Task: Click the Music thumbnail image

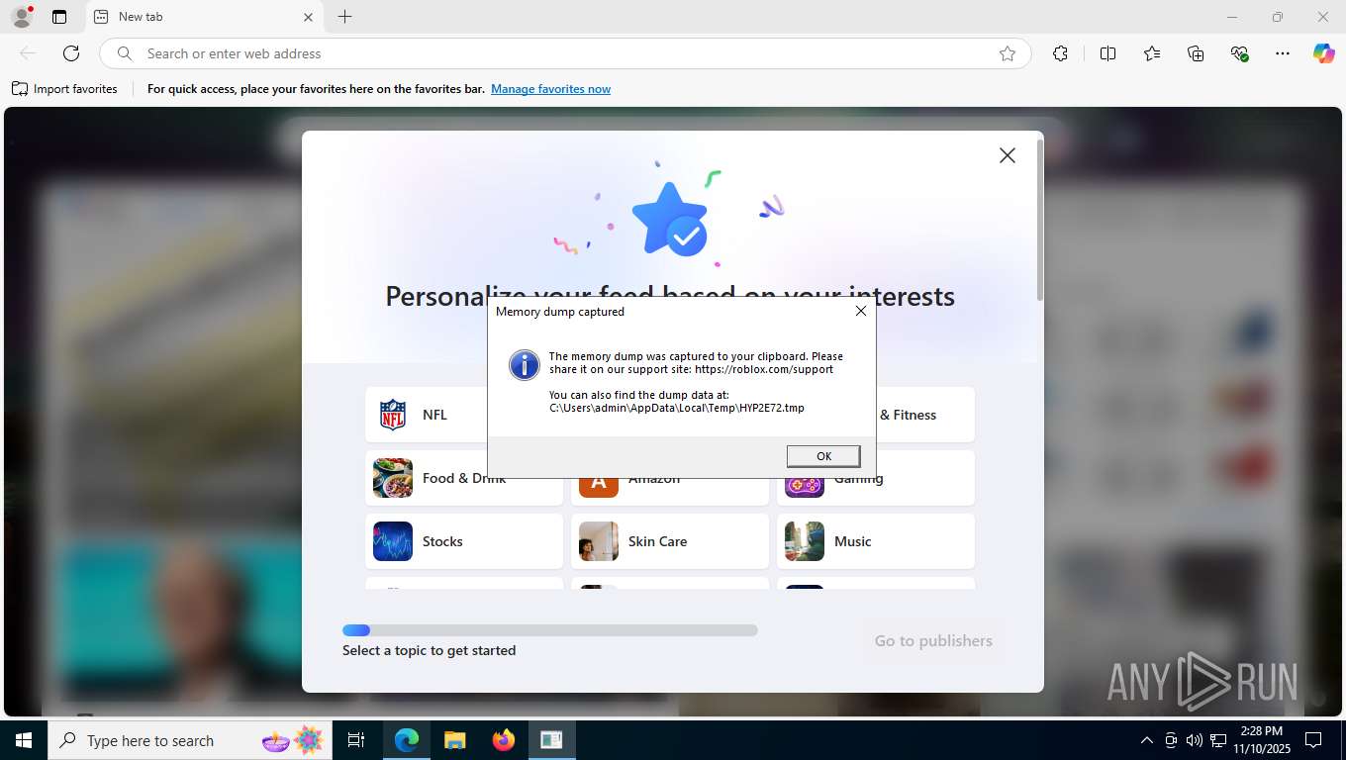Action: (805, 541)
